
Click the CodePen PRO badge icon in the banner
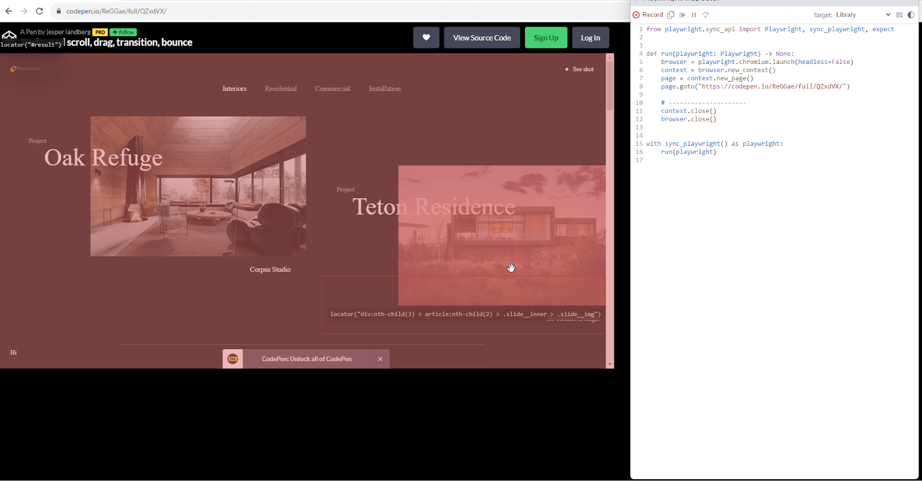tap(233, 359)
